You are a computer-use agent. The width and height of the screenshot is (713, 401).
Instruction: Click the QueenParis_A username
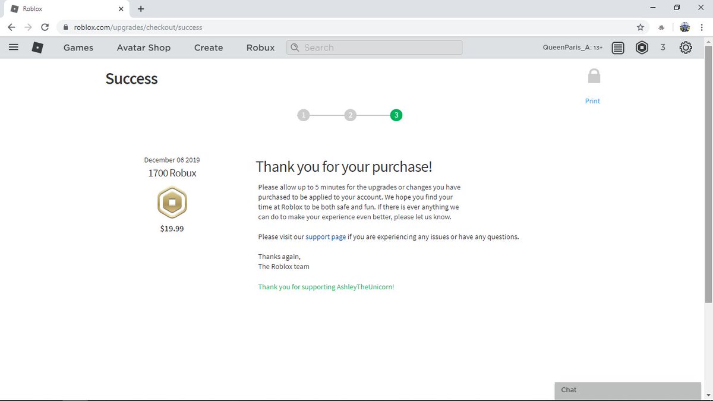click(x=567, y=48)
